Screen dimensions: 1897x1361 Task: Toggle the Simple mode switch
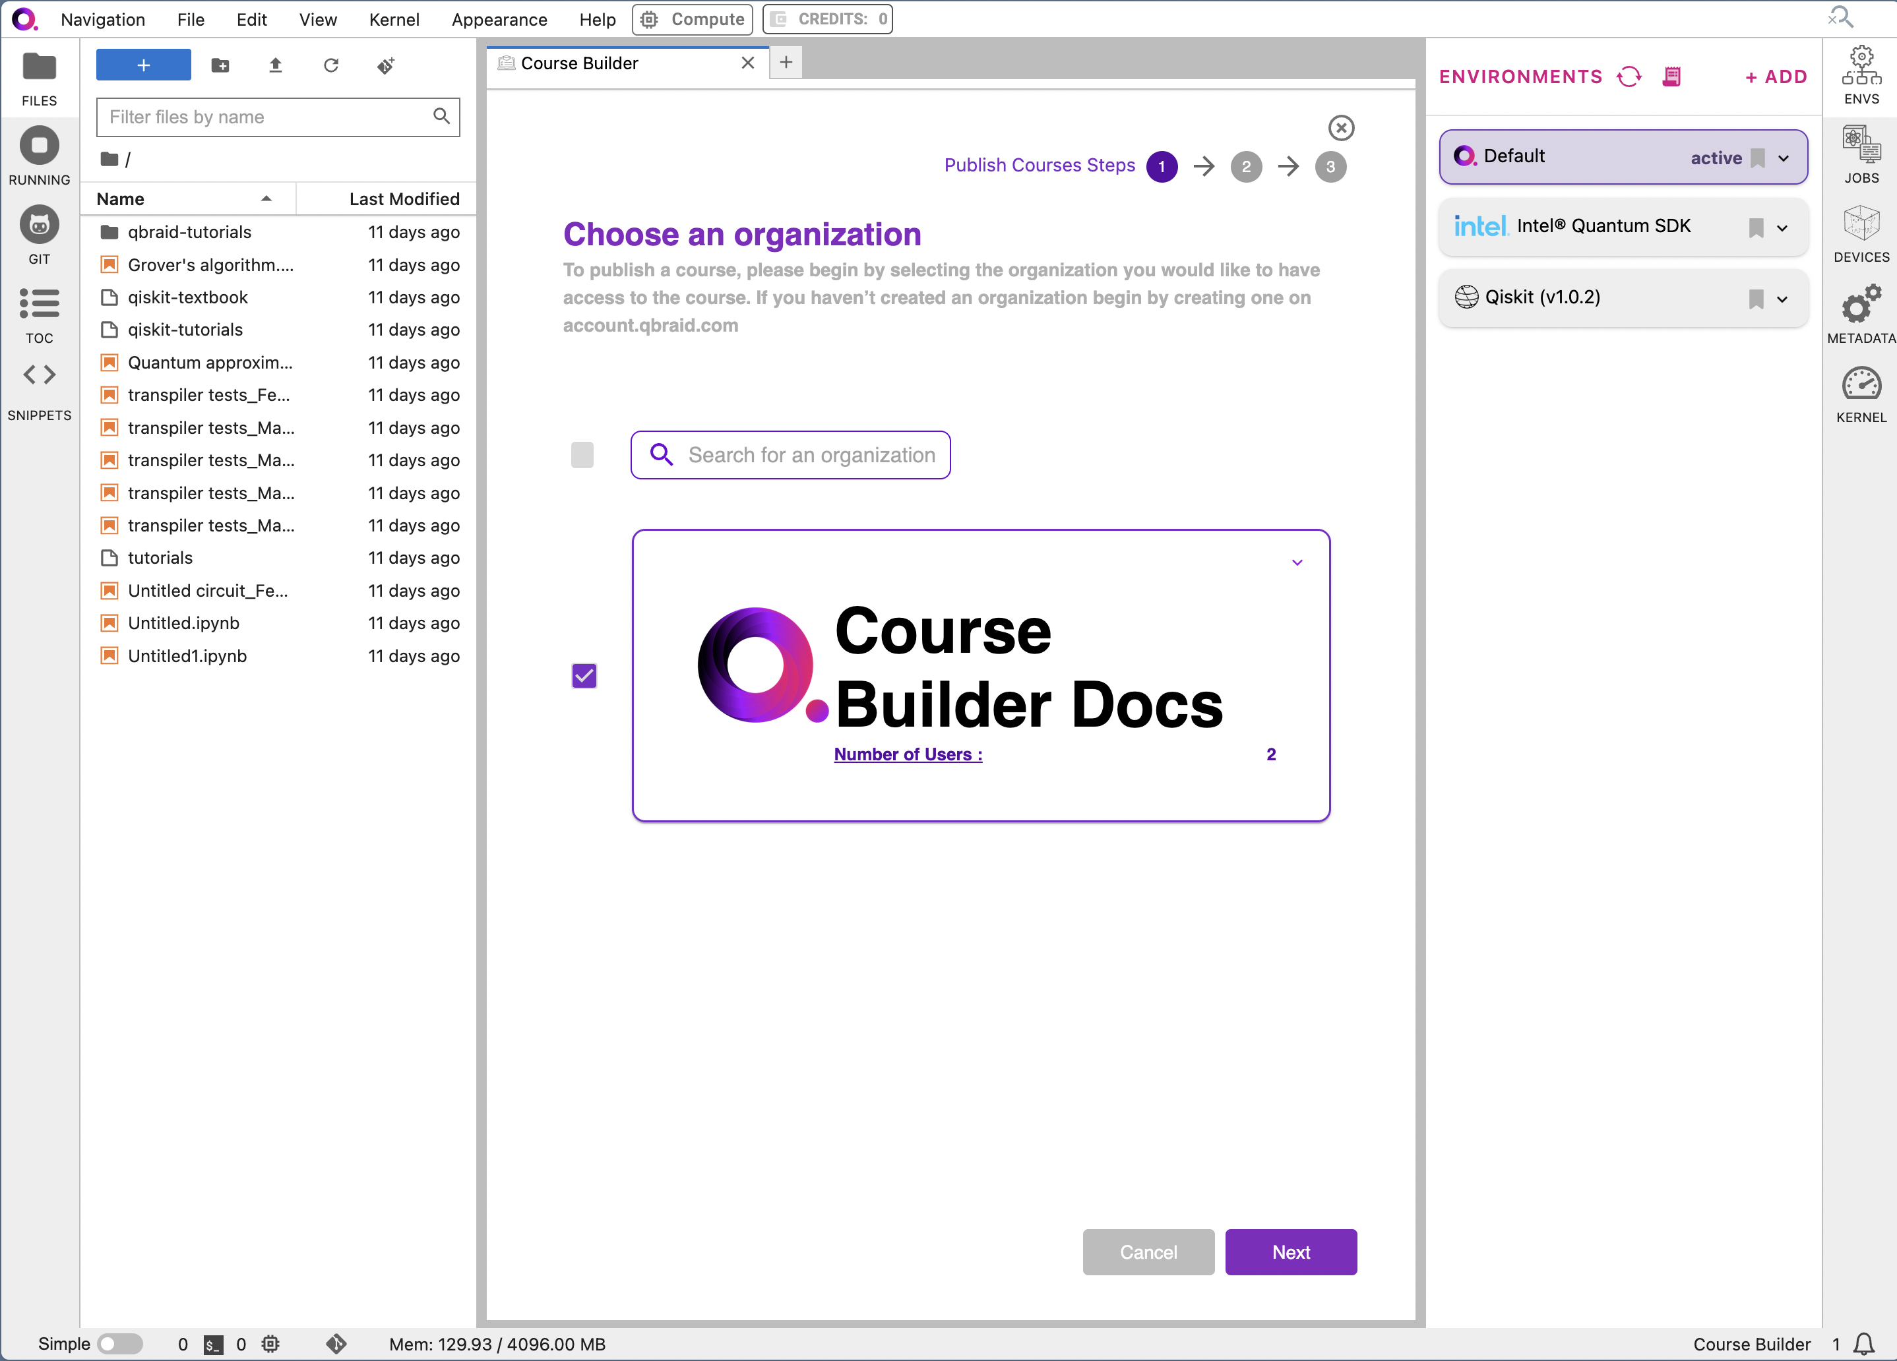[121, 1343]
